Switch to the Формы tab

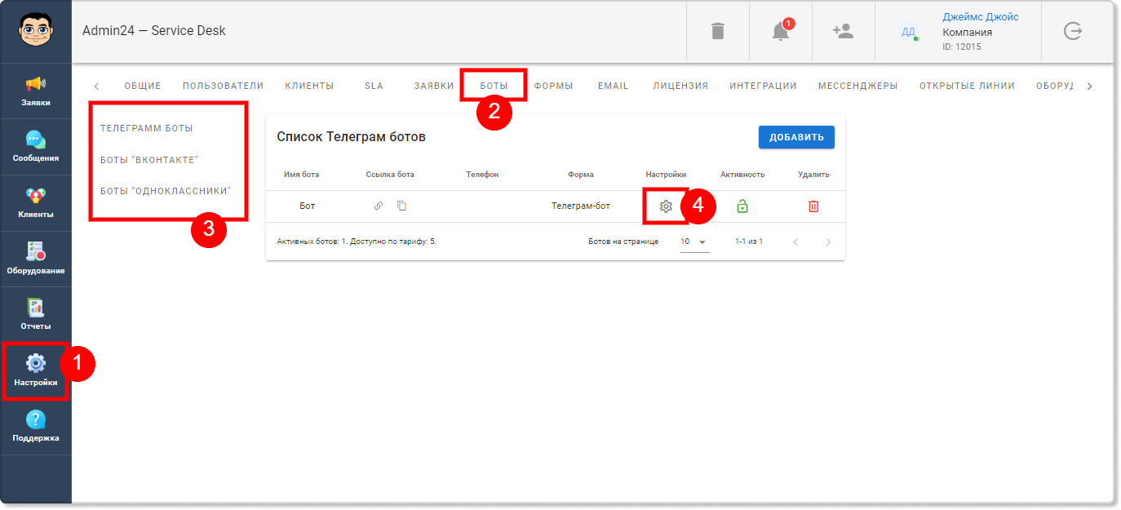pyautogui.click(x=553, y=86)
